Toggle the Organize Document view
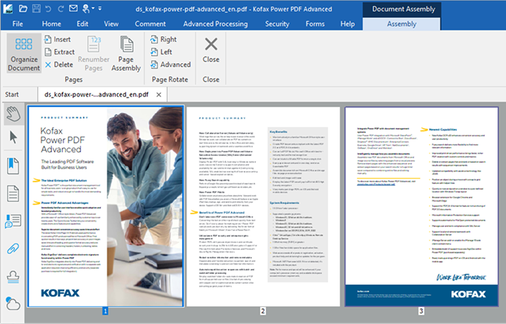The width and height of the screenshot is (506, 324). tap(24, 53)
